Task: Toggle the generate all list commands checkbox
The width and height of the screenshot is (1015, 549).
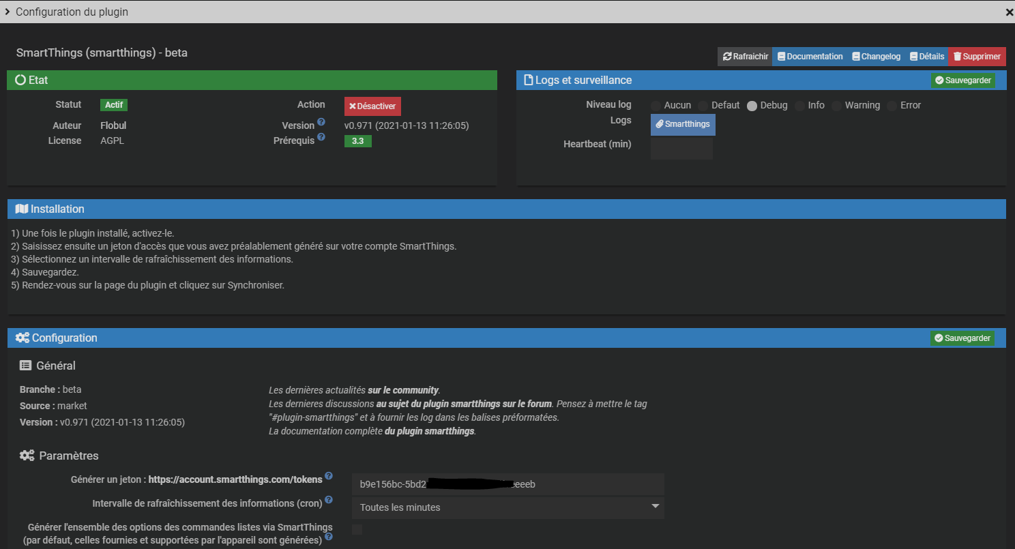Action: tap(357, 530)
